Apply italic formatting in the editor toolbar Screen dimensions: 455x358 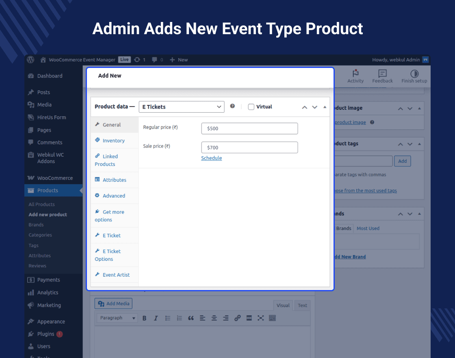tap(156, 318)
